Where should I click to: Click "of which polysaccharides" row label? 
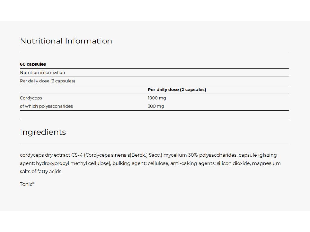(x=46, y=106)
